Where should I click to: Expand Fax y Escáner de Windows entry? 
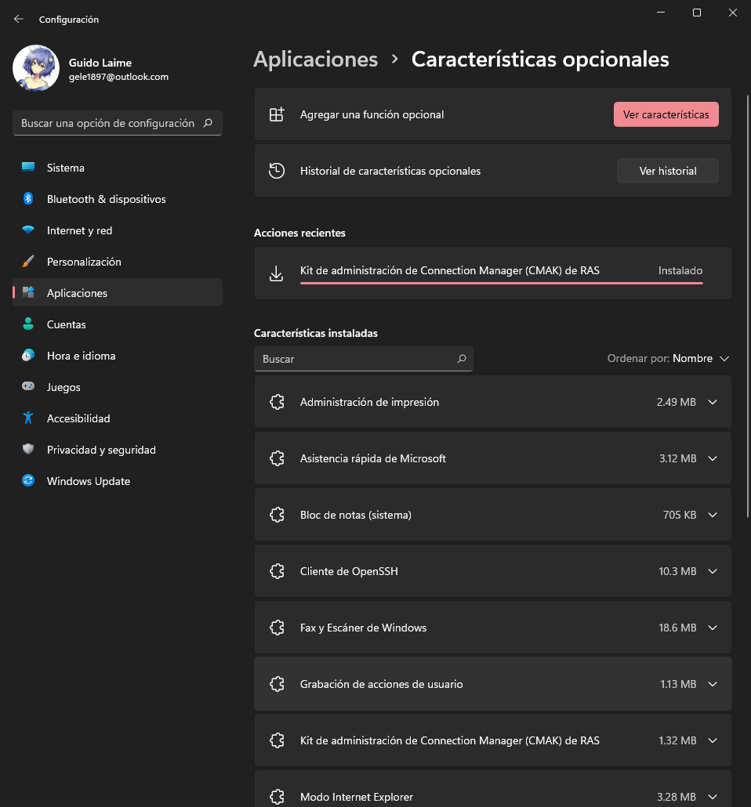click(x=713, y=628)
